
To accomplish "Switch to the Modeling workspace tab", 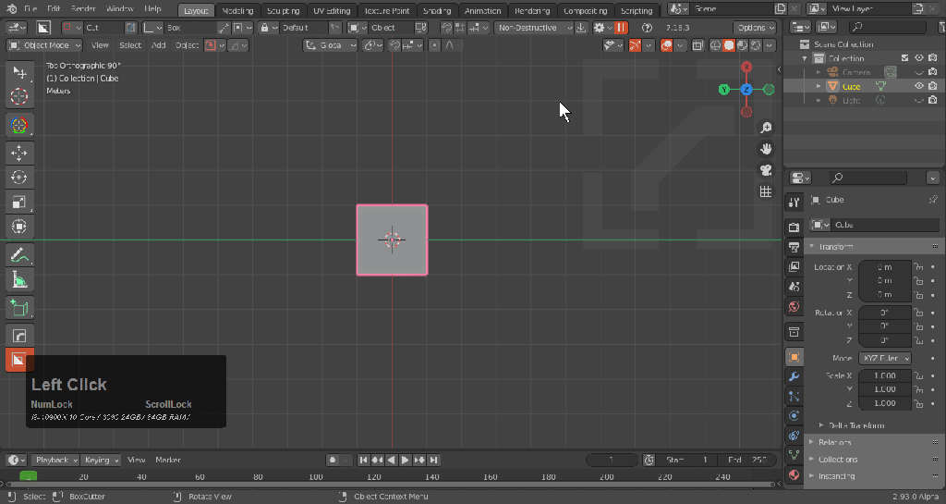I will (238, 11).
